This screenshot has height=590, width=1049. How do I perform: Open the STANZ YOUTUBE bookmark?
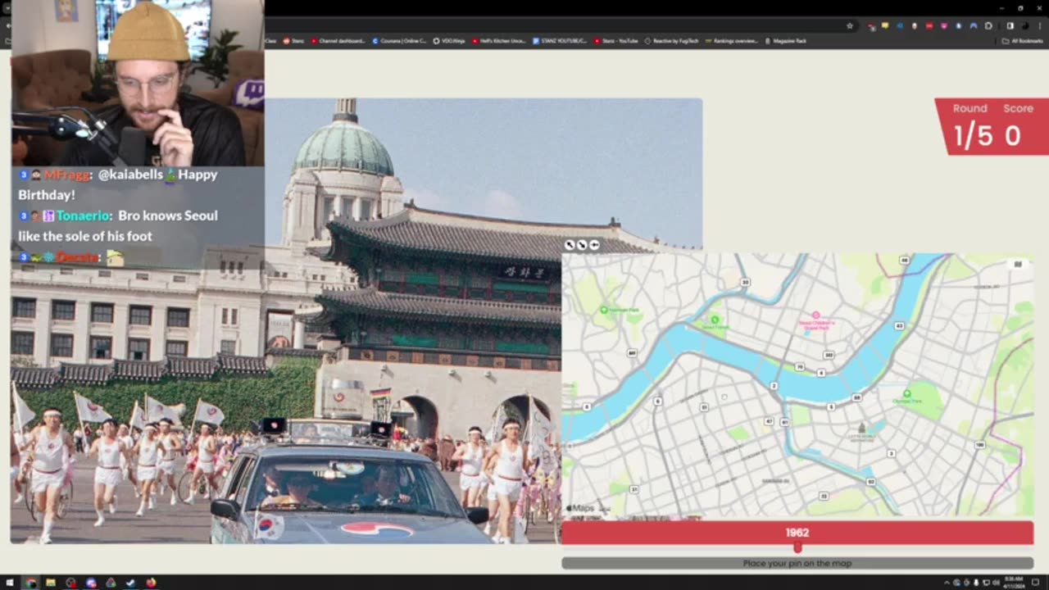(559, 40)
